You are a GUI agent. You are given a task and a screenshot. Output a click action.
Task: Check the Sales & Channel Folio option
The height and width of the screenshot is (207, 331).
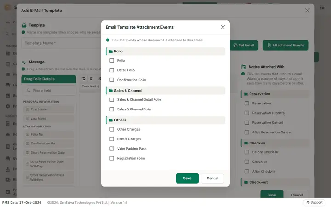tap(112, 109)
